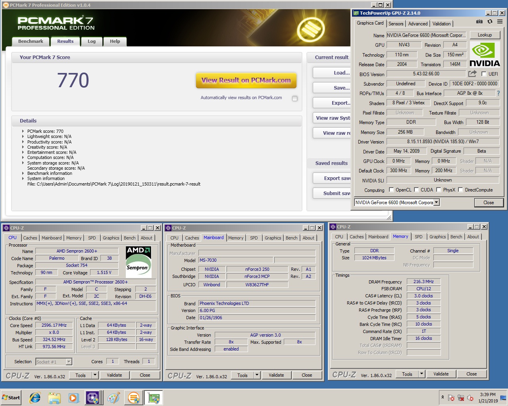The width and height of the screenshot is (508, 406).
Task: Click the show desktop monitor icon in tray
Action: [503, 398]
